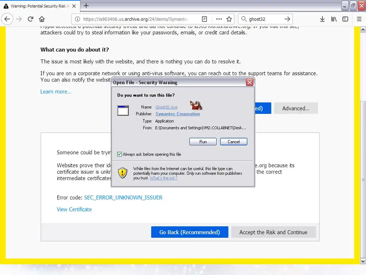This screenshot has width=366, height=275.
Task: Go back using browser back arrow
Action: coord(7,19)
